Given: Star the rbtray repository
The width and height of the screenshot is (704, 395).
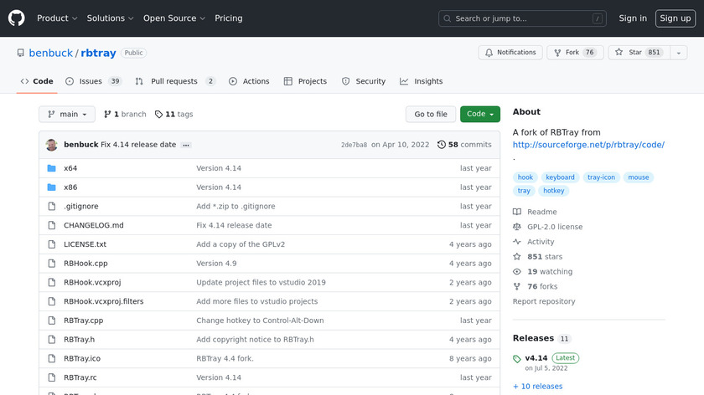Looking at the screenshot, I should 629,53.
